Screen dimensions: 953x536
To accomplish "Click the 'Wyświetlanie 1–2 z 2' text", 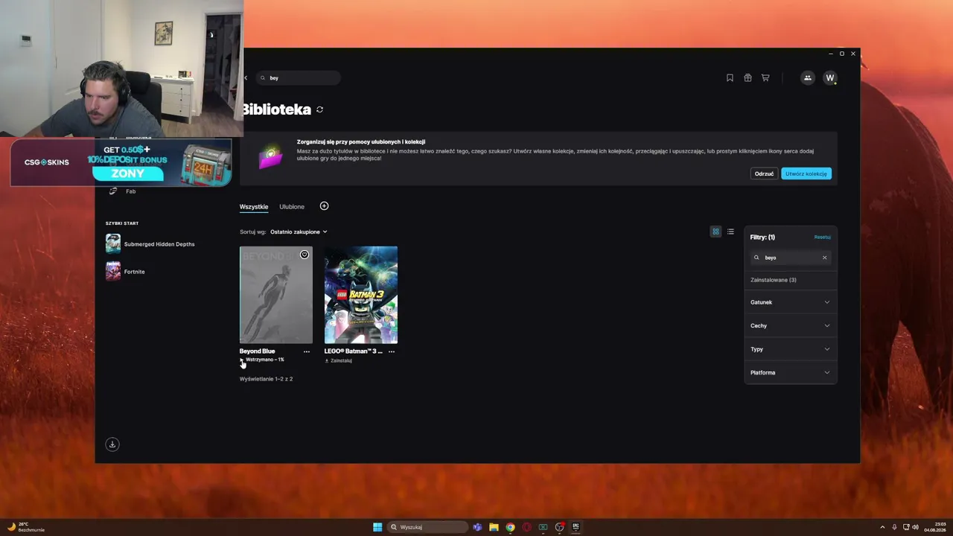I will (x=266, y=379).
